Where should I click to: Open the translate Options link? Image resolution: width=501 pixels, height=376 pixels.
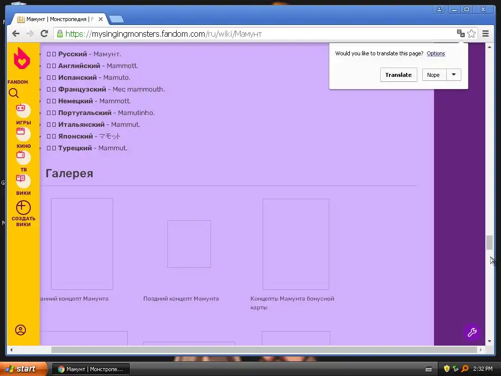click(436, 53)
